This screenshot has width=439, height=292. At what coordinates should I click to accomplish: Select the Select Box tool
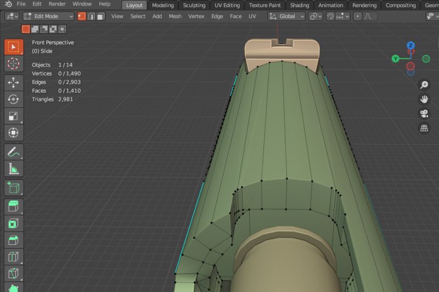13,47
